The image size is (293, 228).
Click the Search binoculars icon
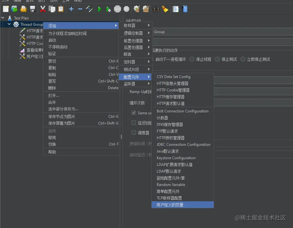coord(156,9)
